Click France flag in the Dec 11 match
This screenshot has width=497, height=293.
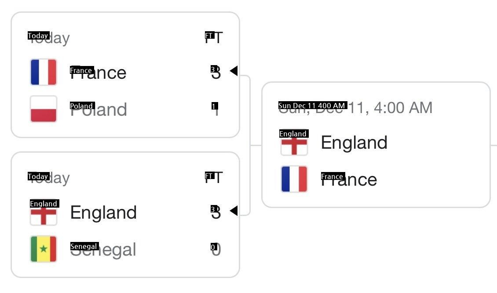[294, 179]
